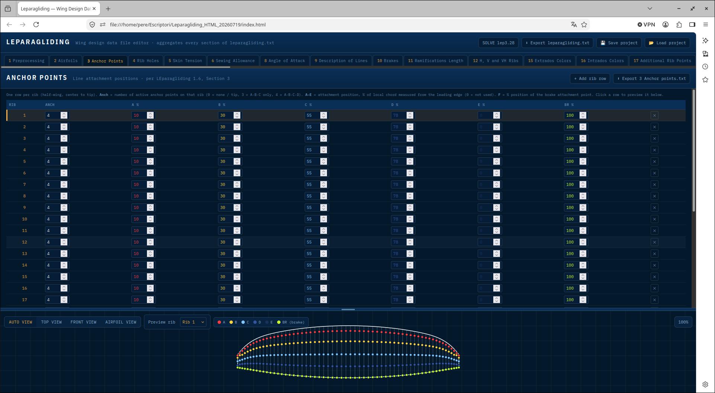Screen dimensions: 715x393
Task: Remove rib row 5 using the X icon
Action: [654, 161]
